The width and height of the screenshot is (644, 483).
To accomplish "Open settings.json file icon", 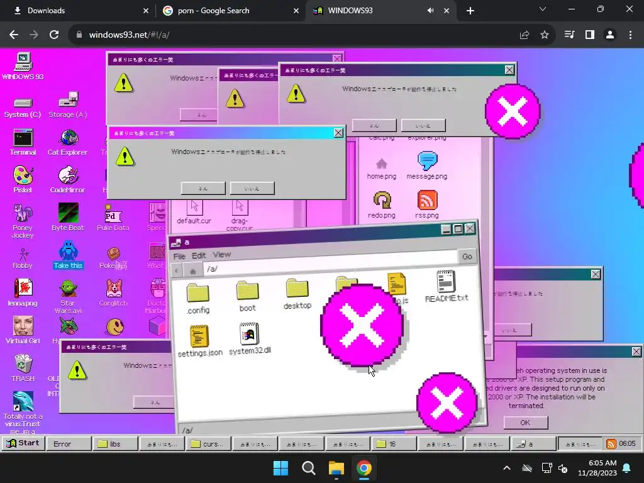I will (x=200, y=341).
